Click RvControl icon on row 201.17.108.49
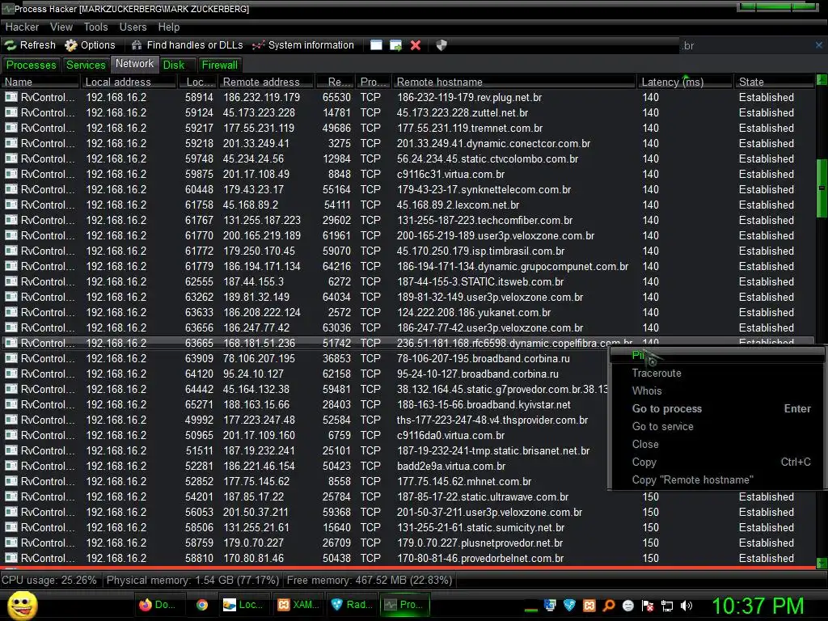 [11, 174]
